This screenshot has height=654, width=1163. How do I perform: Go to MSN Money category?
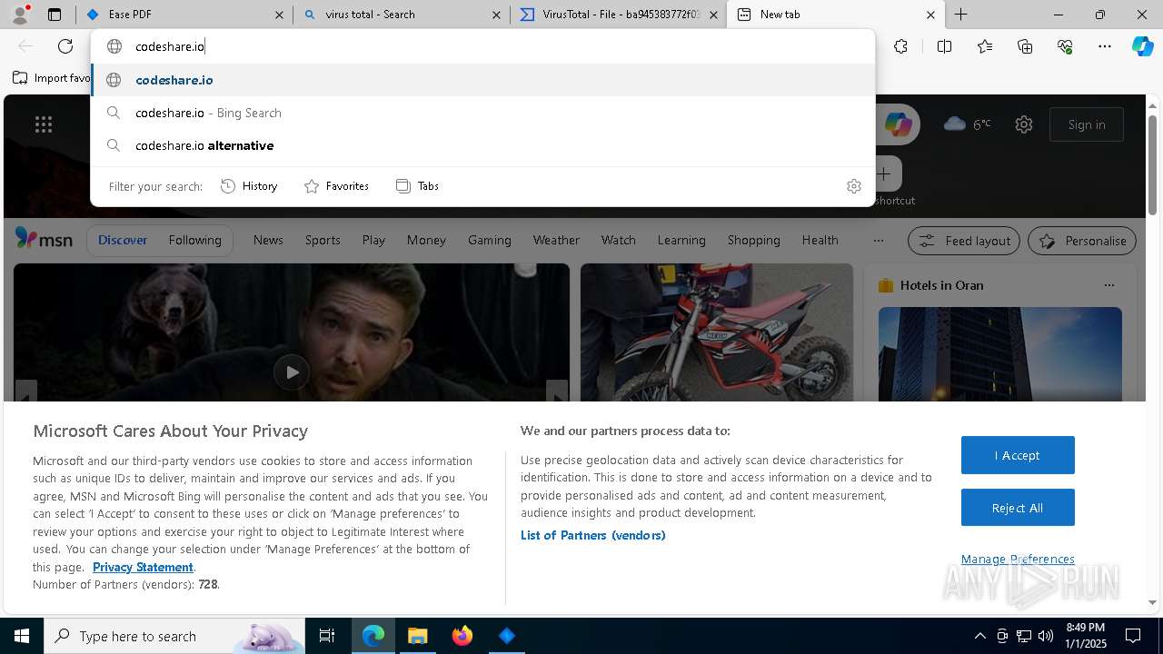point(426,241)
